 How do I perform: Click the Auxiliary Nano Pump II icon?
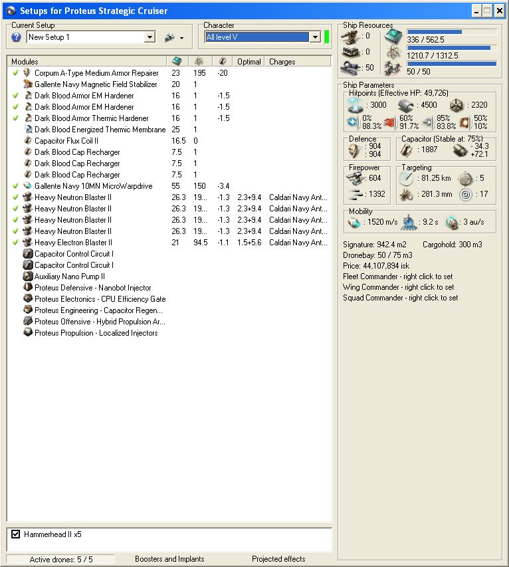[27, 277]
